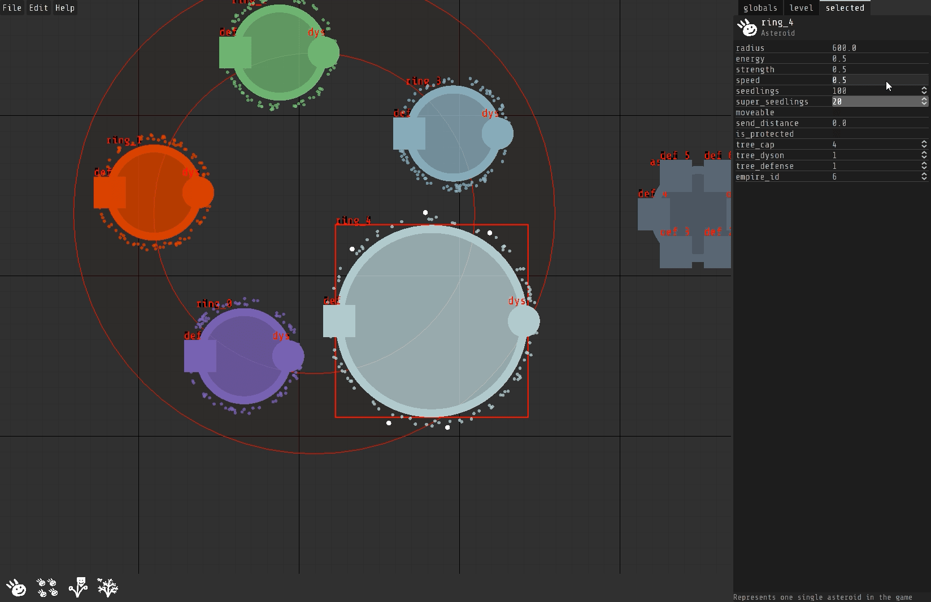Click the tree_cap stepper arrows
Image resolution: width=931 pixels, height=602 pixels.
(x=924, y=145)
